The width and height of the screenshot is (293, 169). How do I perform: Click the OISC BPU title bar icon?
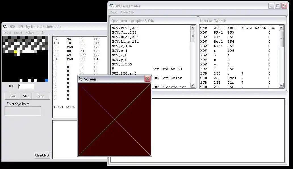(x=5, y=26)
